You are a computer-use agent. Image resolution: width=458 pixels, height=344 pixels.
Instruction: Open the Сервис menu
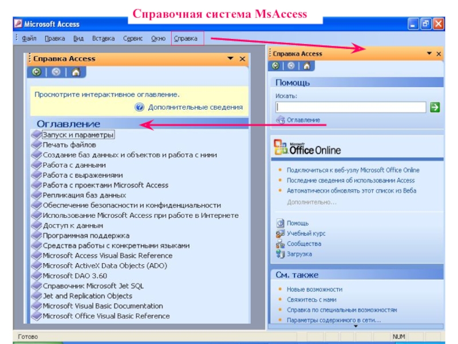coord(133,39)
